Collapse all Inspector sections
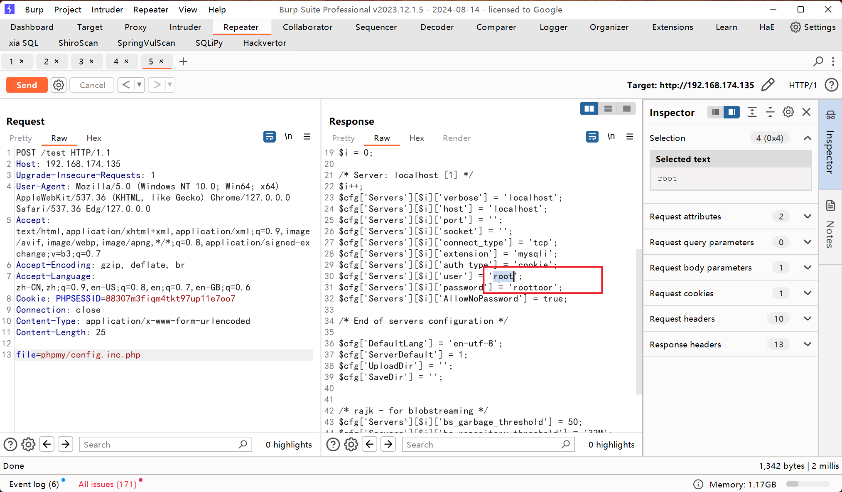The image size is (842, 492). pyautogui.click(x=770, y=112)
